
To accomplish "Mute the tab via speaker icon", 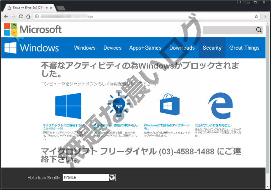I will click(47, 8).
